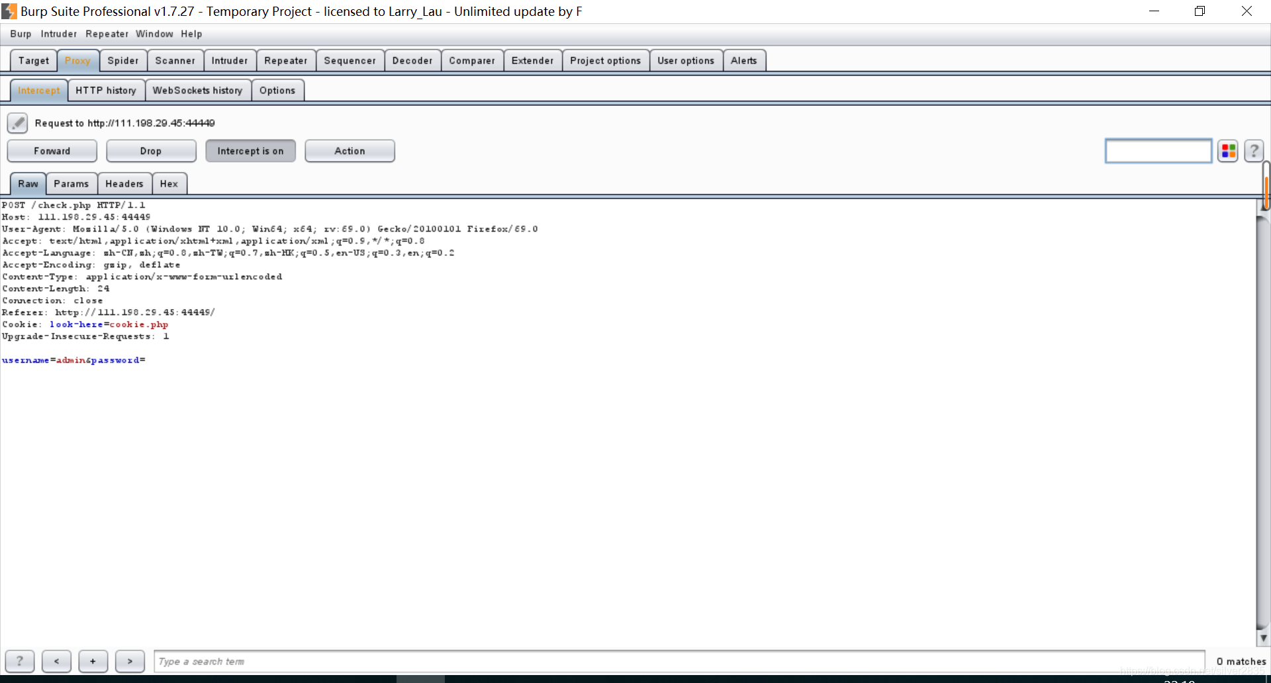The width and height of the screenshot is (1271, 683).
Task: Open the Project options tab
Action: tap(606, 60)
